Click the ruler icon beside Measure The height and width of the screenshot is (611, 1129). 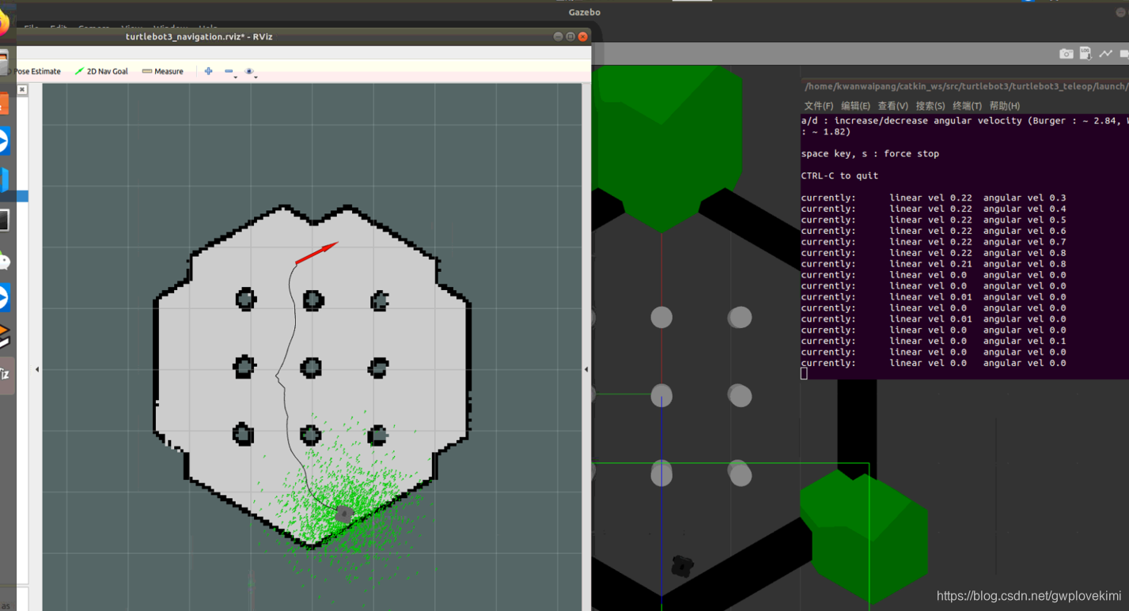coord(147,71)
